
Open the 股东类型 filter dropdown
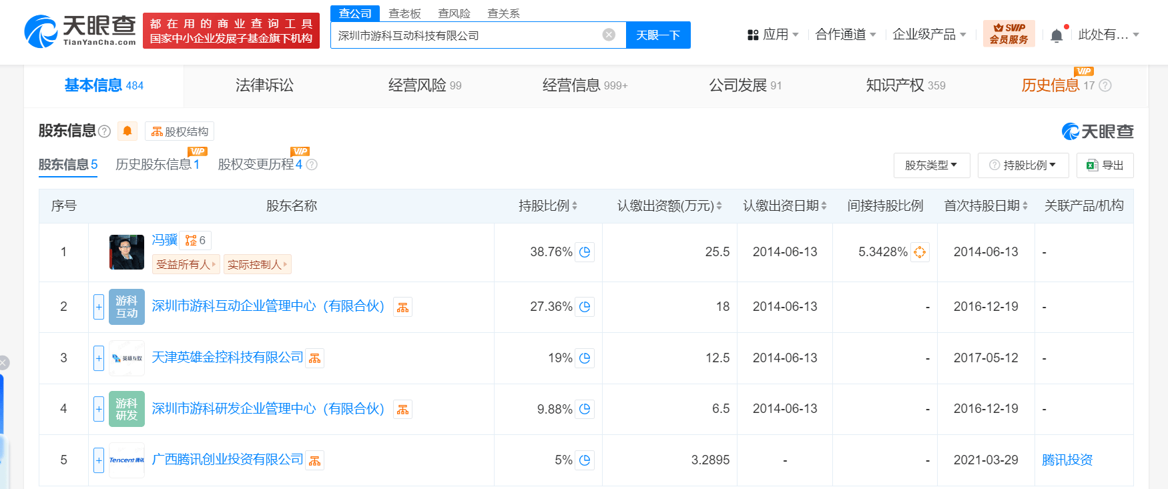[x=932, y=165]
